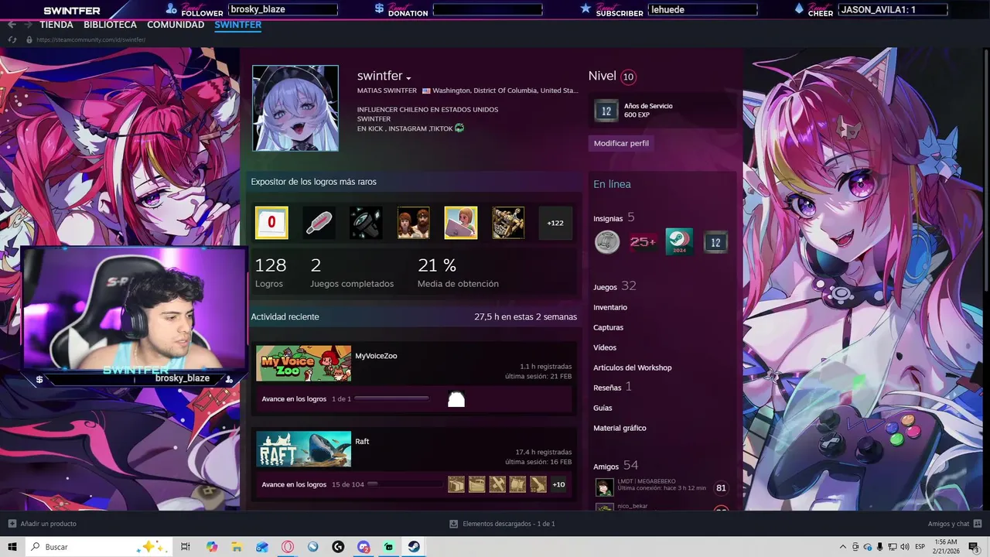This screenshot has width=990, height=557.
Task: Click the padlock icon beside the URL
Action: tap(29, 39)
